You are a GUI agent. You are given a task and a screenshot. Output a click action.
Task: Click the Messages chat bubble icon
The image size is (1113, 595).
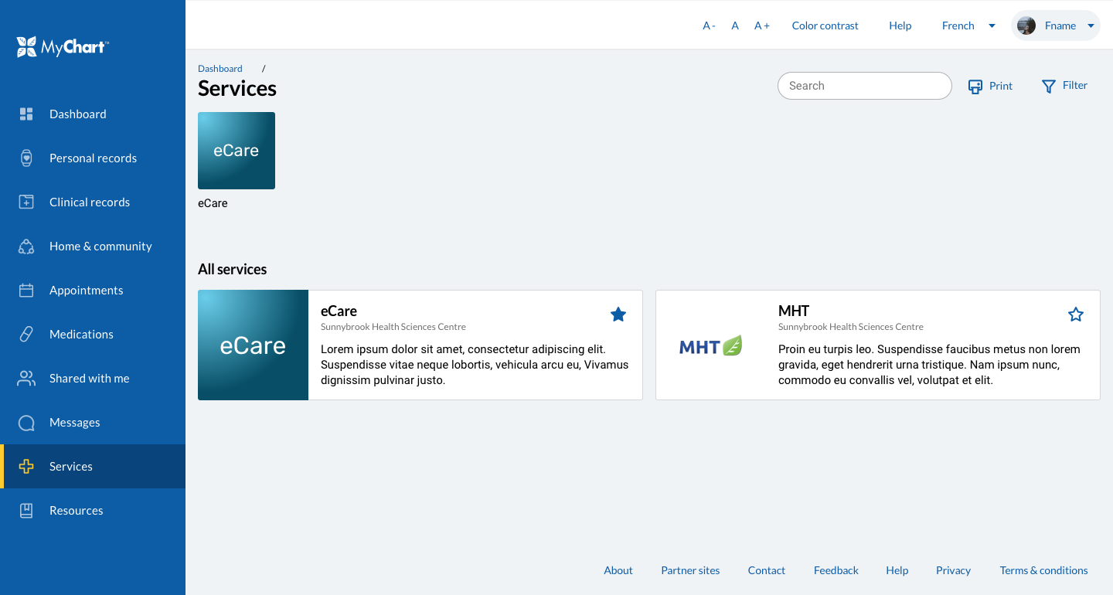point(26,423)
